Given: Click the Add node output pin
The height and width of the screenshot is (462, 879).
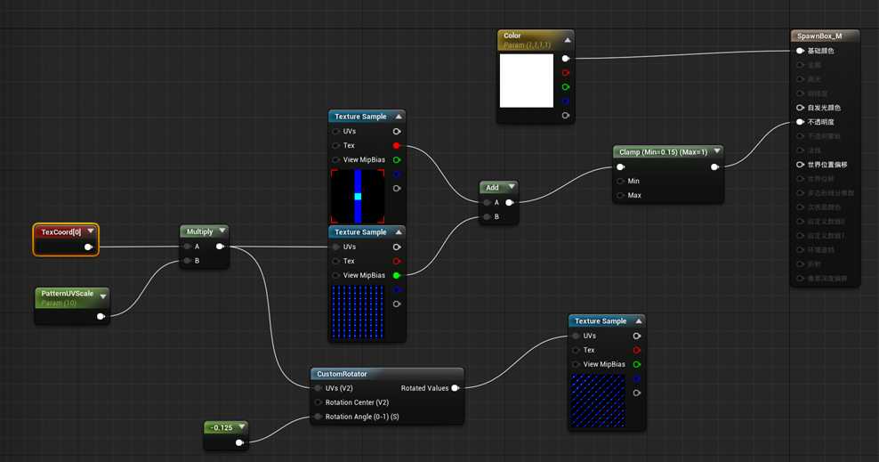Looking at the screenshot, I should 509,202.
